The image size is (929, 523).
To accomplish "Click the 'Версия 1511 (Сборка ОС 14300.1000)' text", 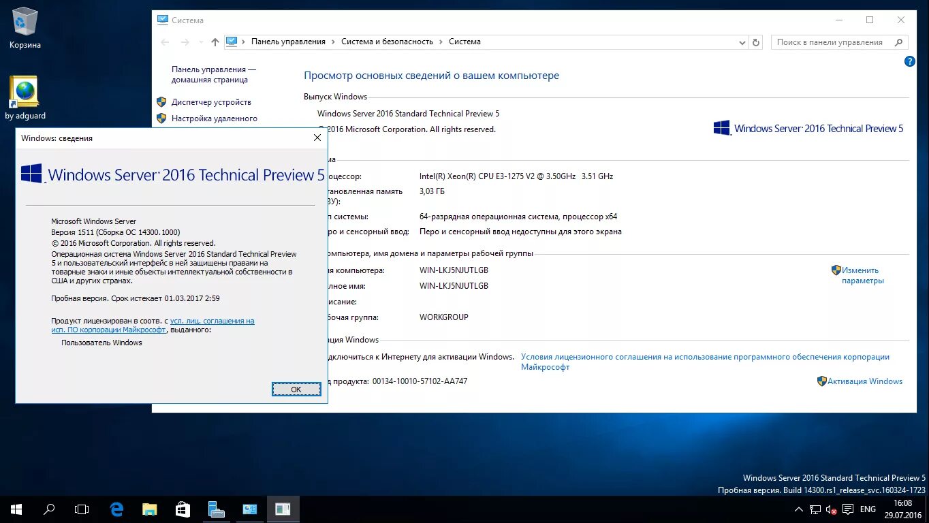I will pos(115,232).
